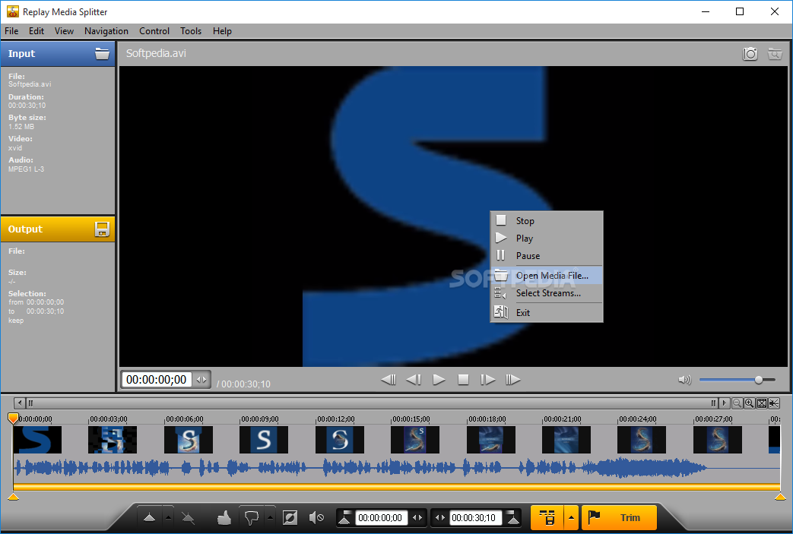The width and height of the screenshot is (793, 534).
Task: Fit timeline to window icon
Action: click(762, 403)
